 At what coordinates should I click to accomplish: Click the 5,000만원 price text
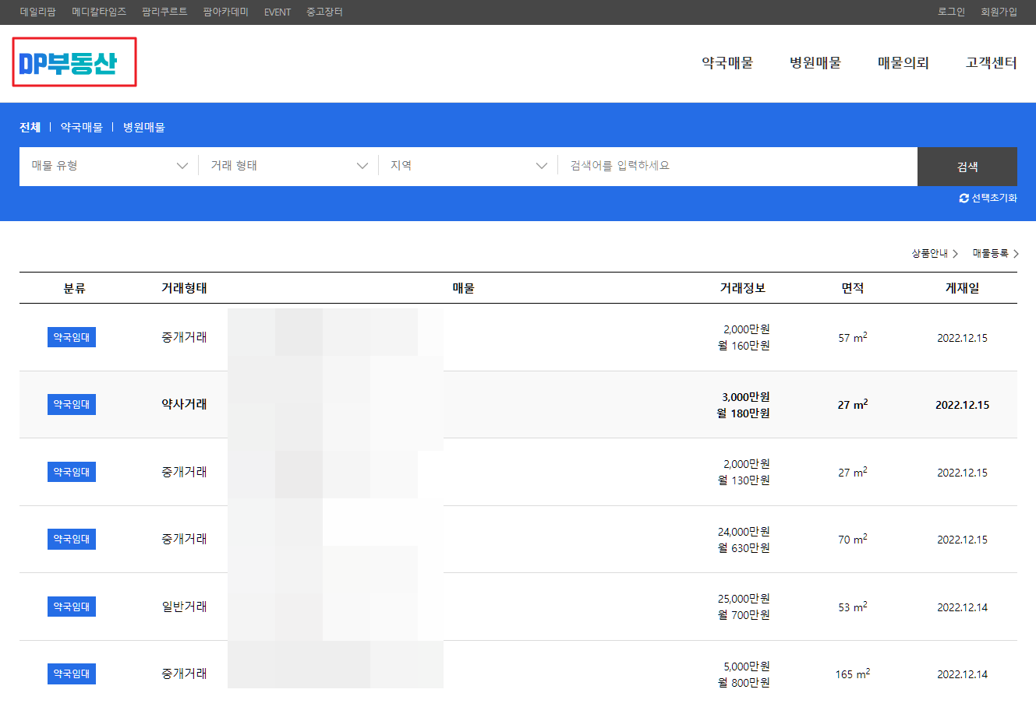(x=747, y=667)
